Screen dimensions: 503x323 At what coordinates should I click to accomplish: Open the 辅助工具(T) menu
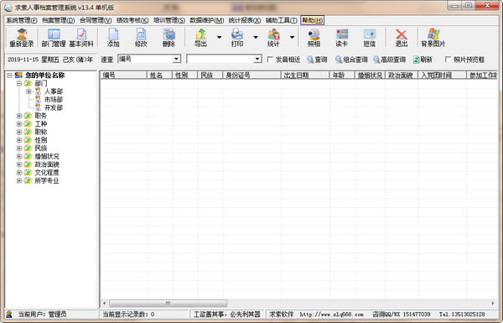pos(282,20)
